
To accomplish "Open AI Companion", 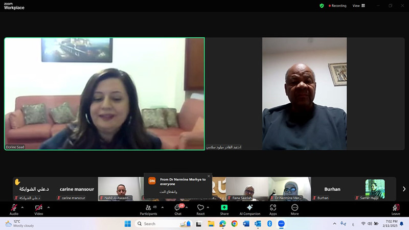I will click(249, 209).
